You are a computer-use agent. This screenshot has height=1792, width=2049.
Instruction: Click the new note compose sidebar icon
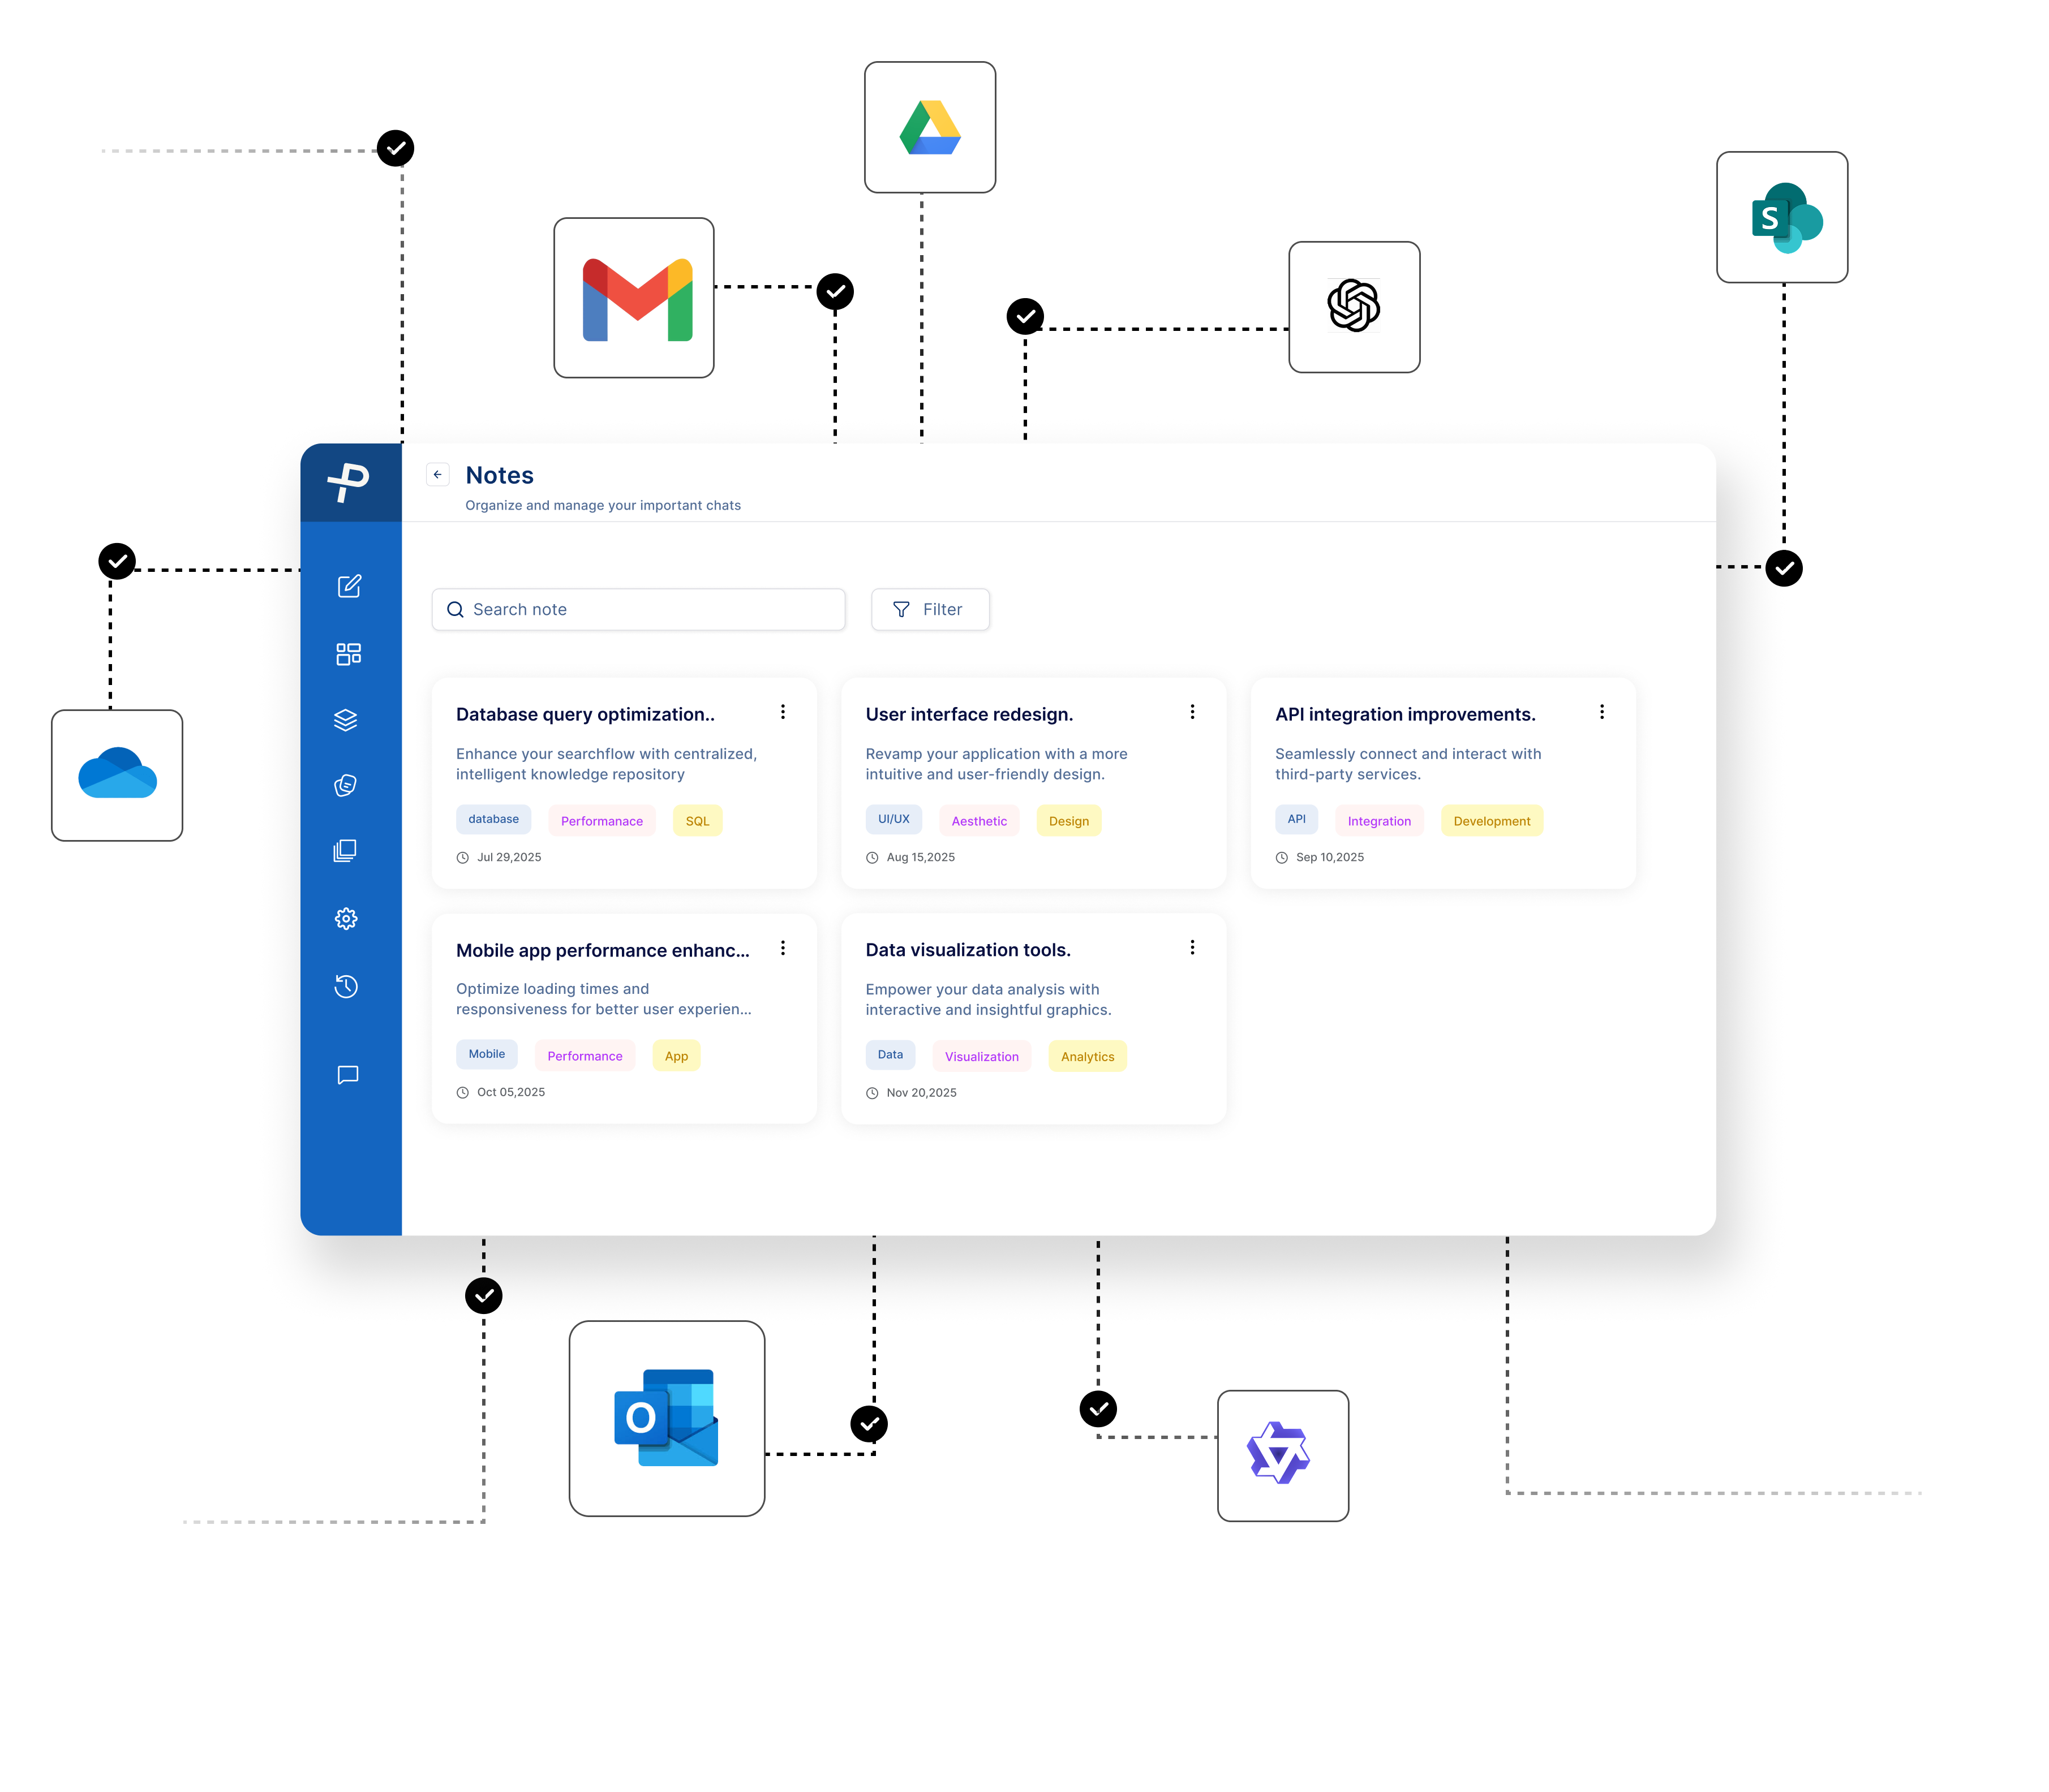coord(348,586)
